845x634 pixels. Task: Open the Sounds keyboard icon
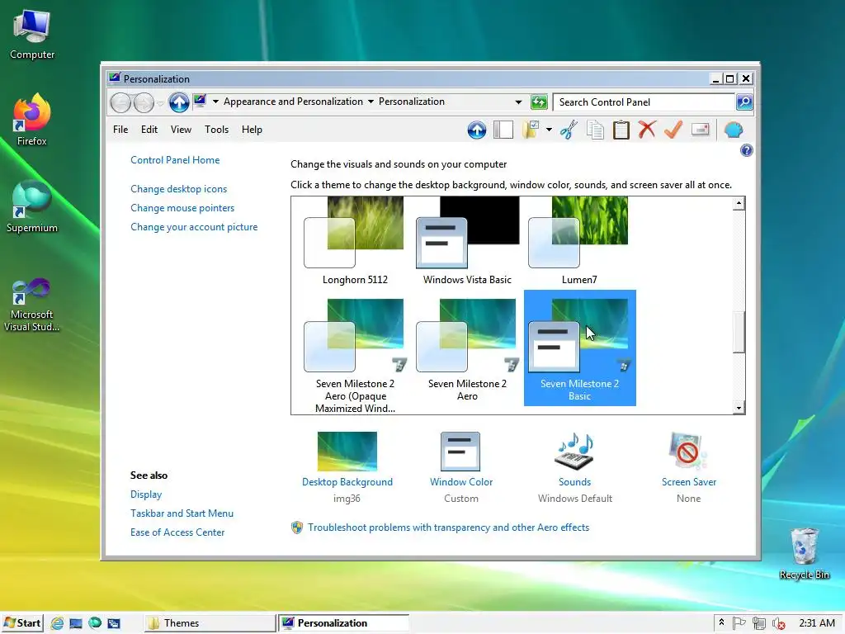point(574,452)
